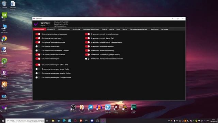Select the Recycle Bin desktop icon
This screenshot has width=218, height=123.
point(4,4)
